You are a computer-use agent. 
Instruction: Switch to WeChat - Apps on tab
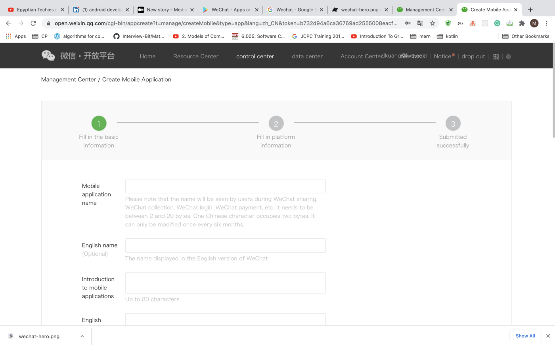230,10
